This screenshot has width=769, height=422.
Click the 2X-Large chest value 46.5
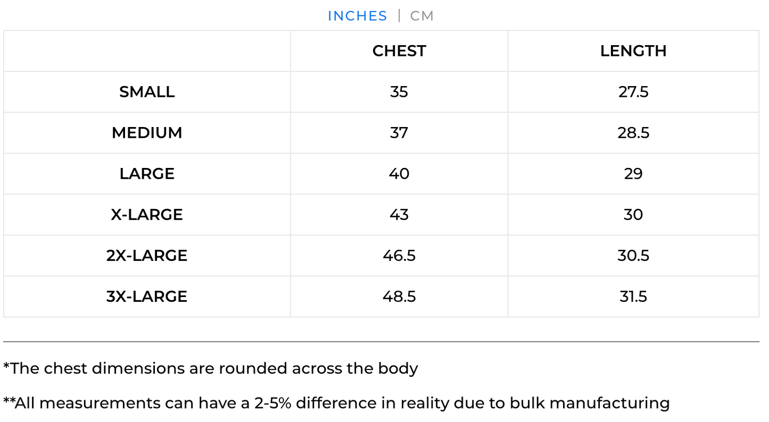[x=399, y=256]
